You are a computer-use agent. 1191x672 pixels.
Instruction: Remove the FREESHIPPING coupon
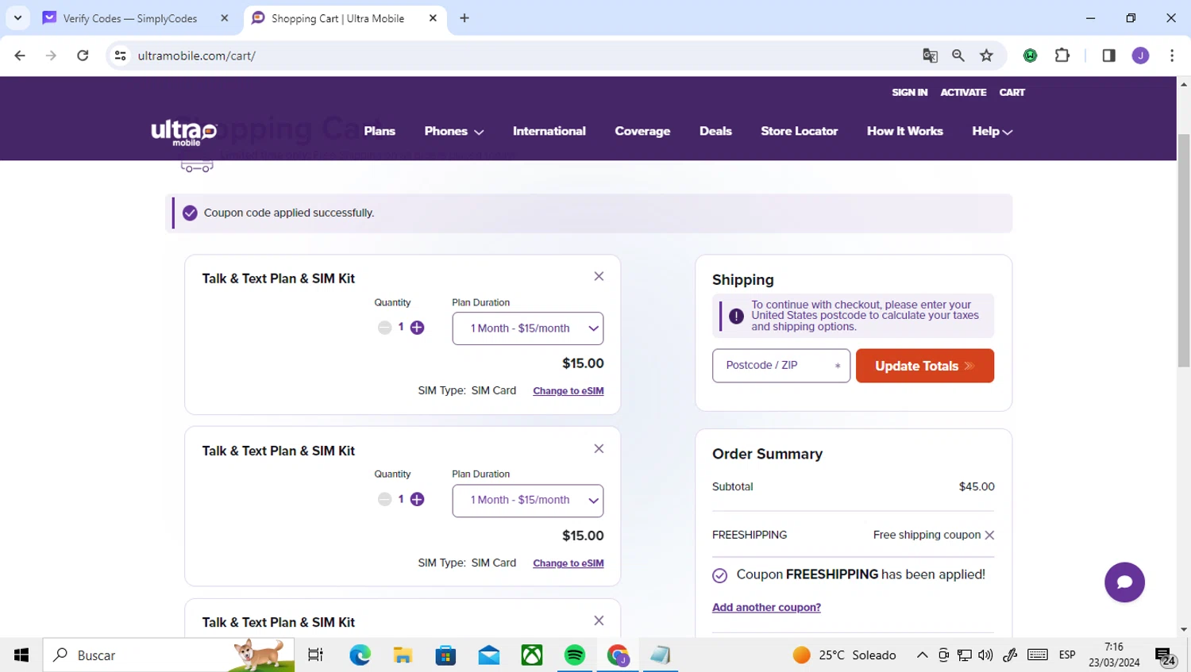tap(989, 536)
